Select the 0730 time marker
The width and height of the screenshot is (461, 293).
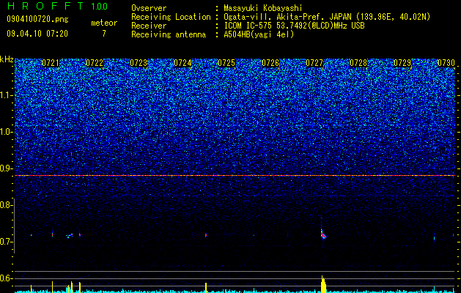click(x=446, y=63)
